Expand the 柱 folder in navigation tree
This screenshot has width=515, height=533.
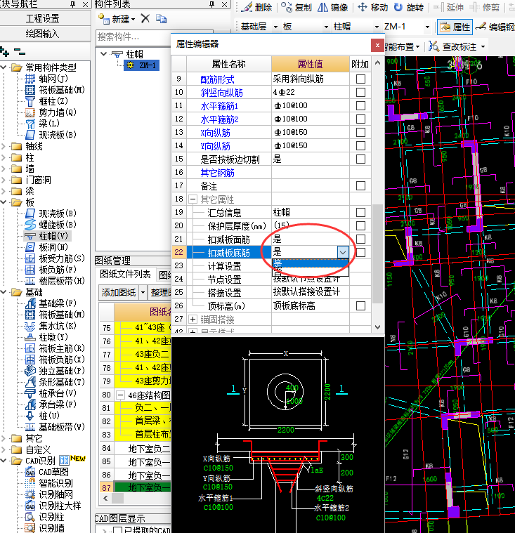4,157
